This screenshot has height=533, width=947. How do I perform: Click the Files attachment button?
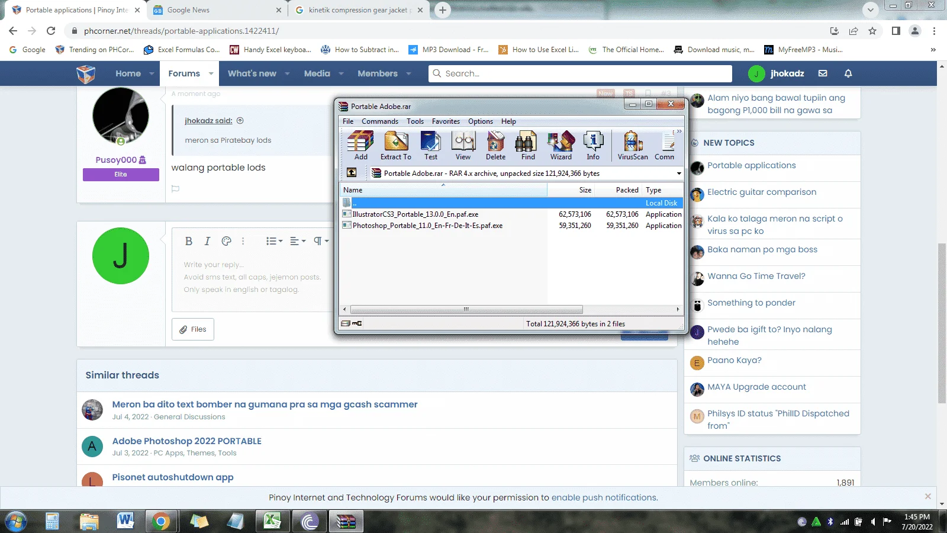tap(193, 329)
